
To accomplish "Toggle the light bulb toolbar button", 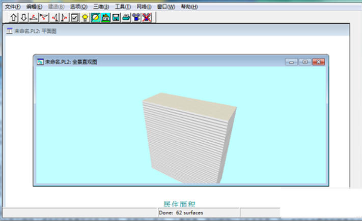I will (x=85, y=17).
